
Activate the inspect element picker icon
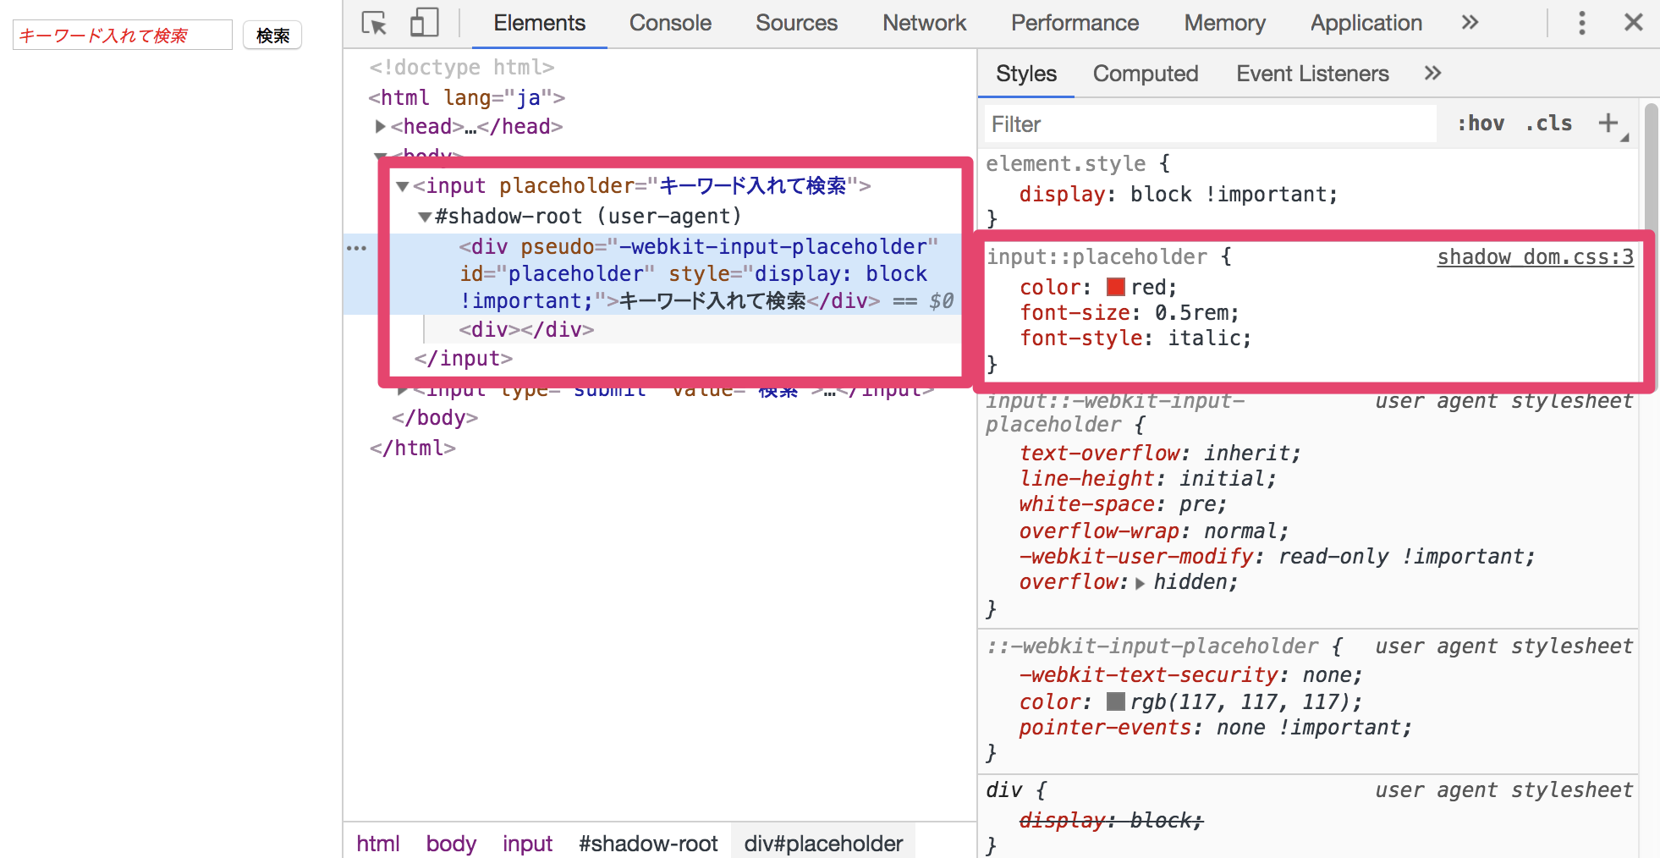(x=374, y=23)
